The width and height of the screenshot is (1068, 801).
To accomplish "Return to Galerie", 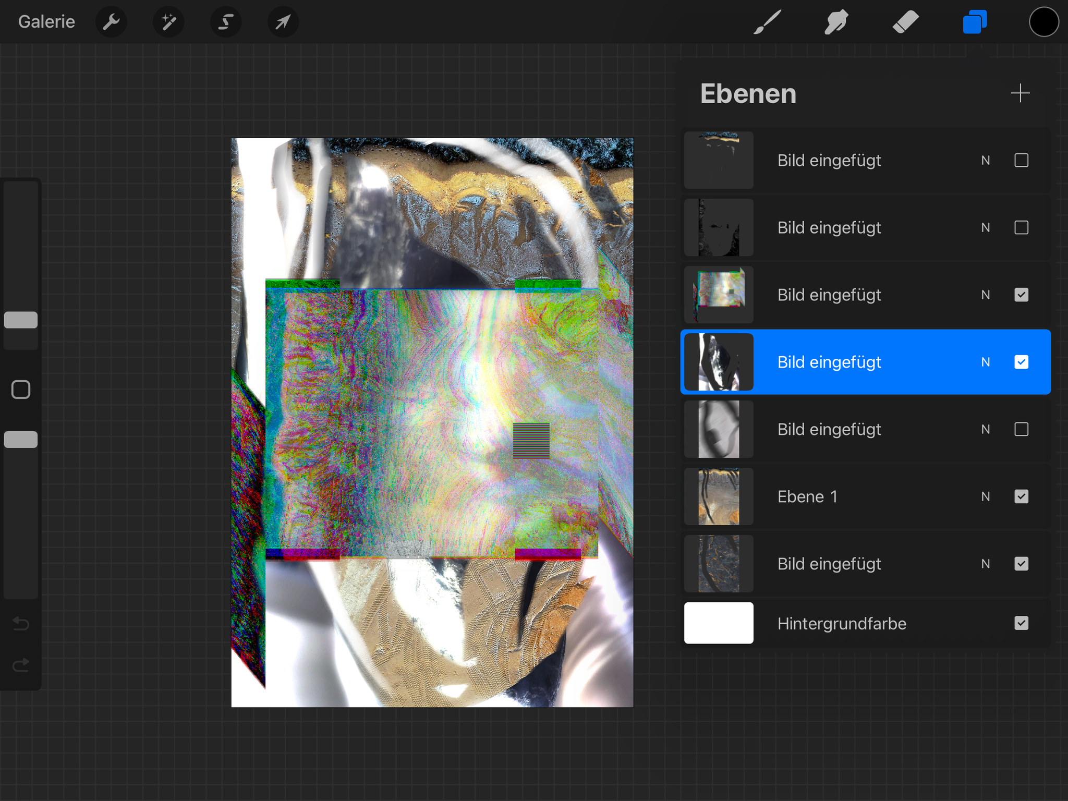I will pos(46,22).
